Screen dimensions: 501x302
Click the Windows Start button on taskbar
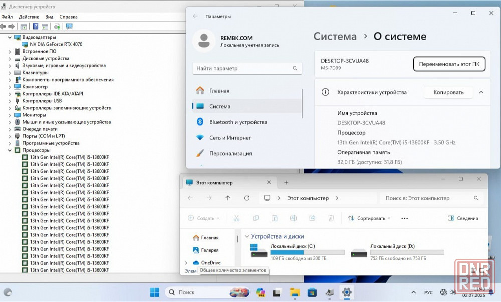coord(155,292)
